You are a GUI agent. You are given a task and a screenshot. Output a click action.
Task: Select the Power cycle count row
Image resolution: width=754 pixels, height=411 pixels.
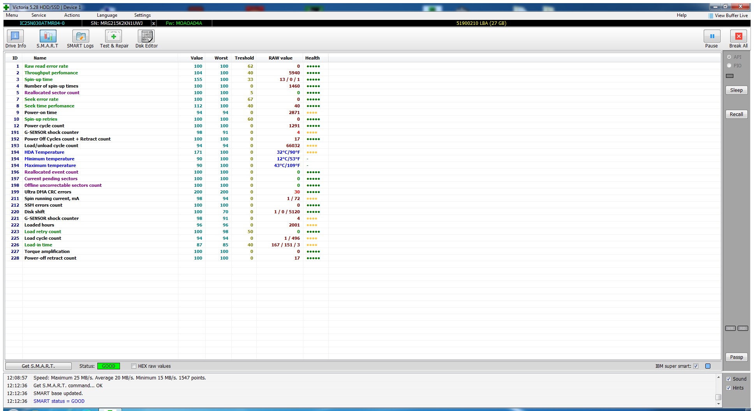tap(167, 126)
